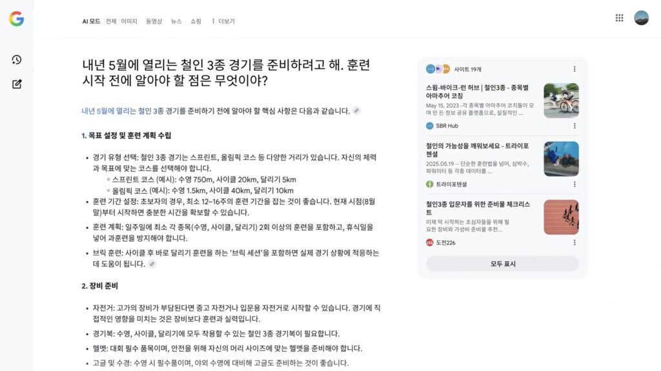Viewport: 661px width, 371px height.
Task: Open more options for SBR Hub source
Action: coord(575,126)
